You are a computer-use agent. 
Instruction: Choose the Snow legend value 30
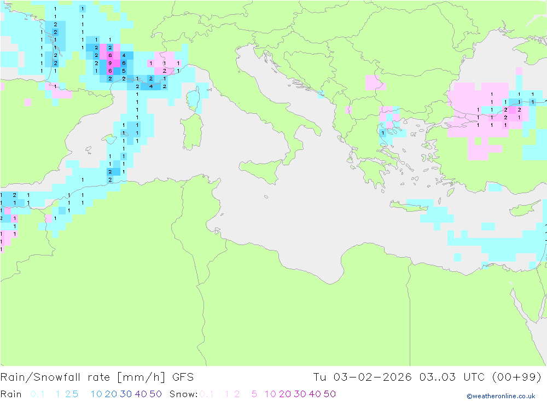(300, 394)
